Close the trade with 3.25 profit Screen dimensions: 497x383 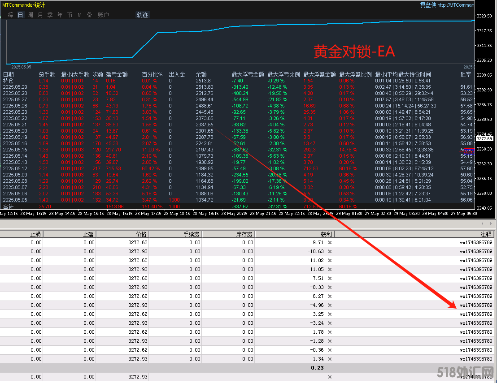click(x=330, y=314)
